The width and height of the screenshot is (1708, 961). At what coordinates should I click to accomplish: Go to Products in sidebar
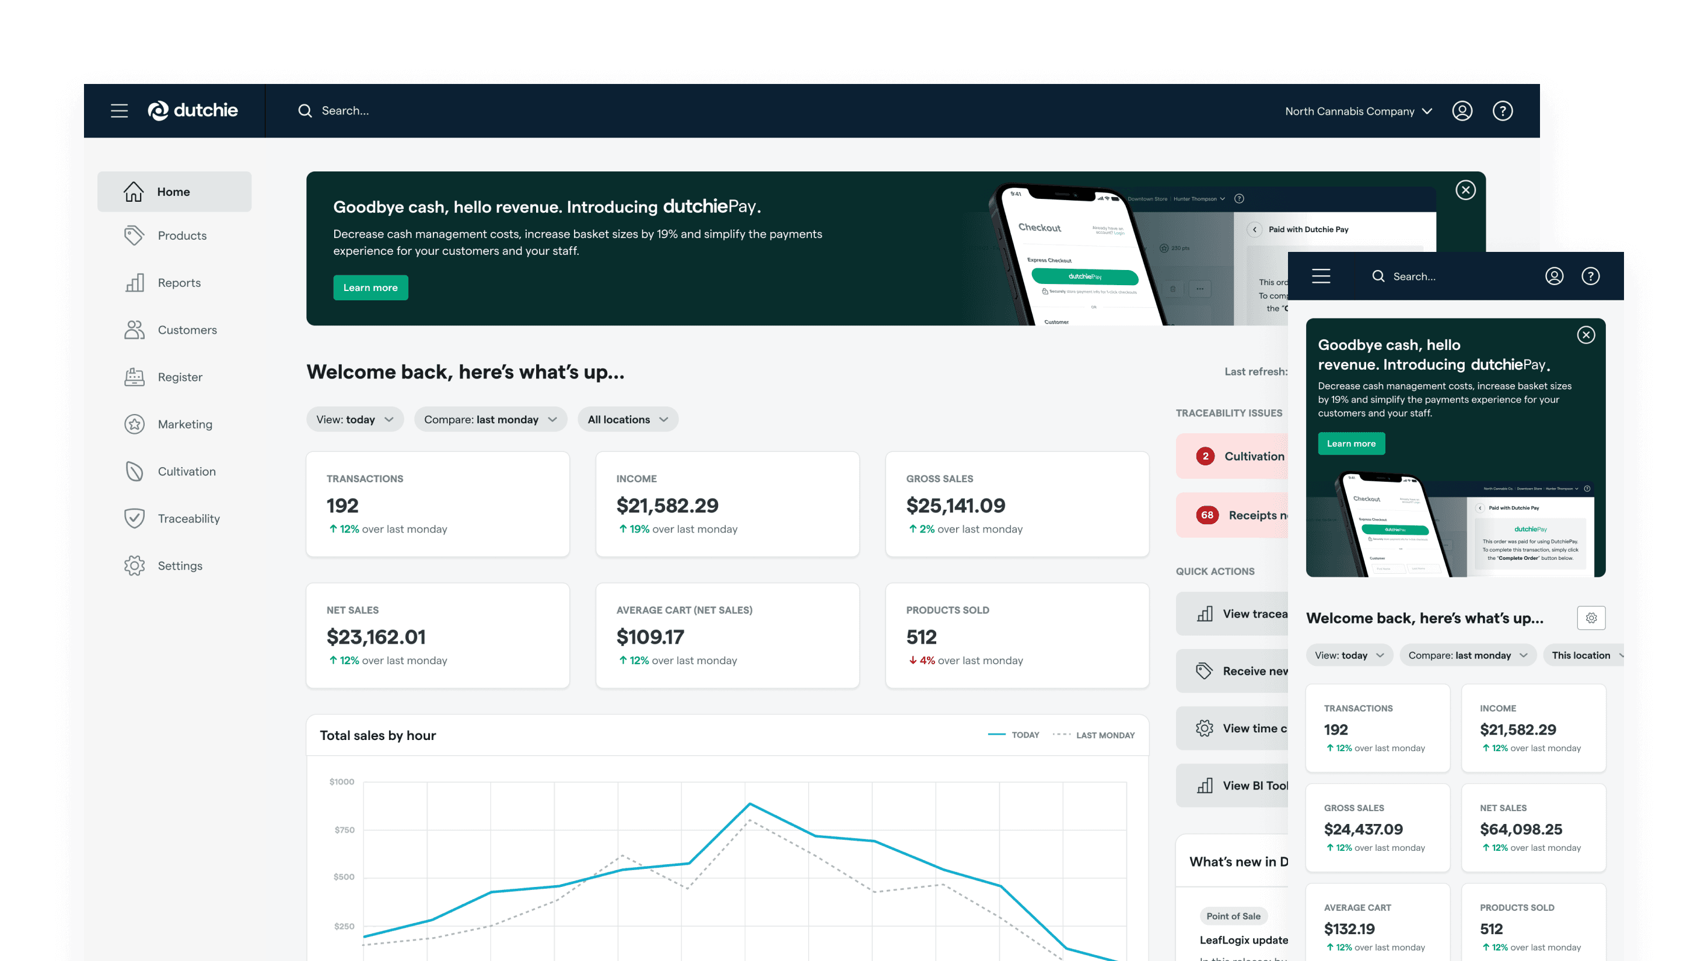(181, 236)
